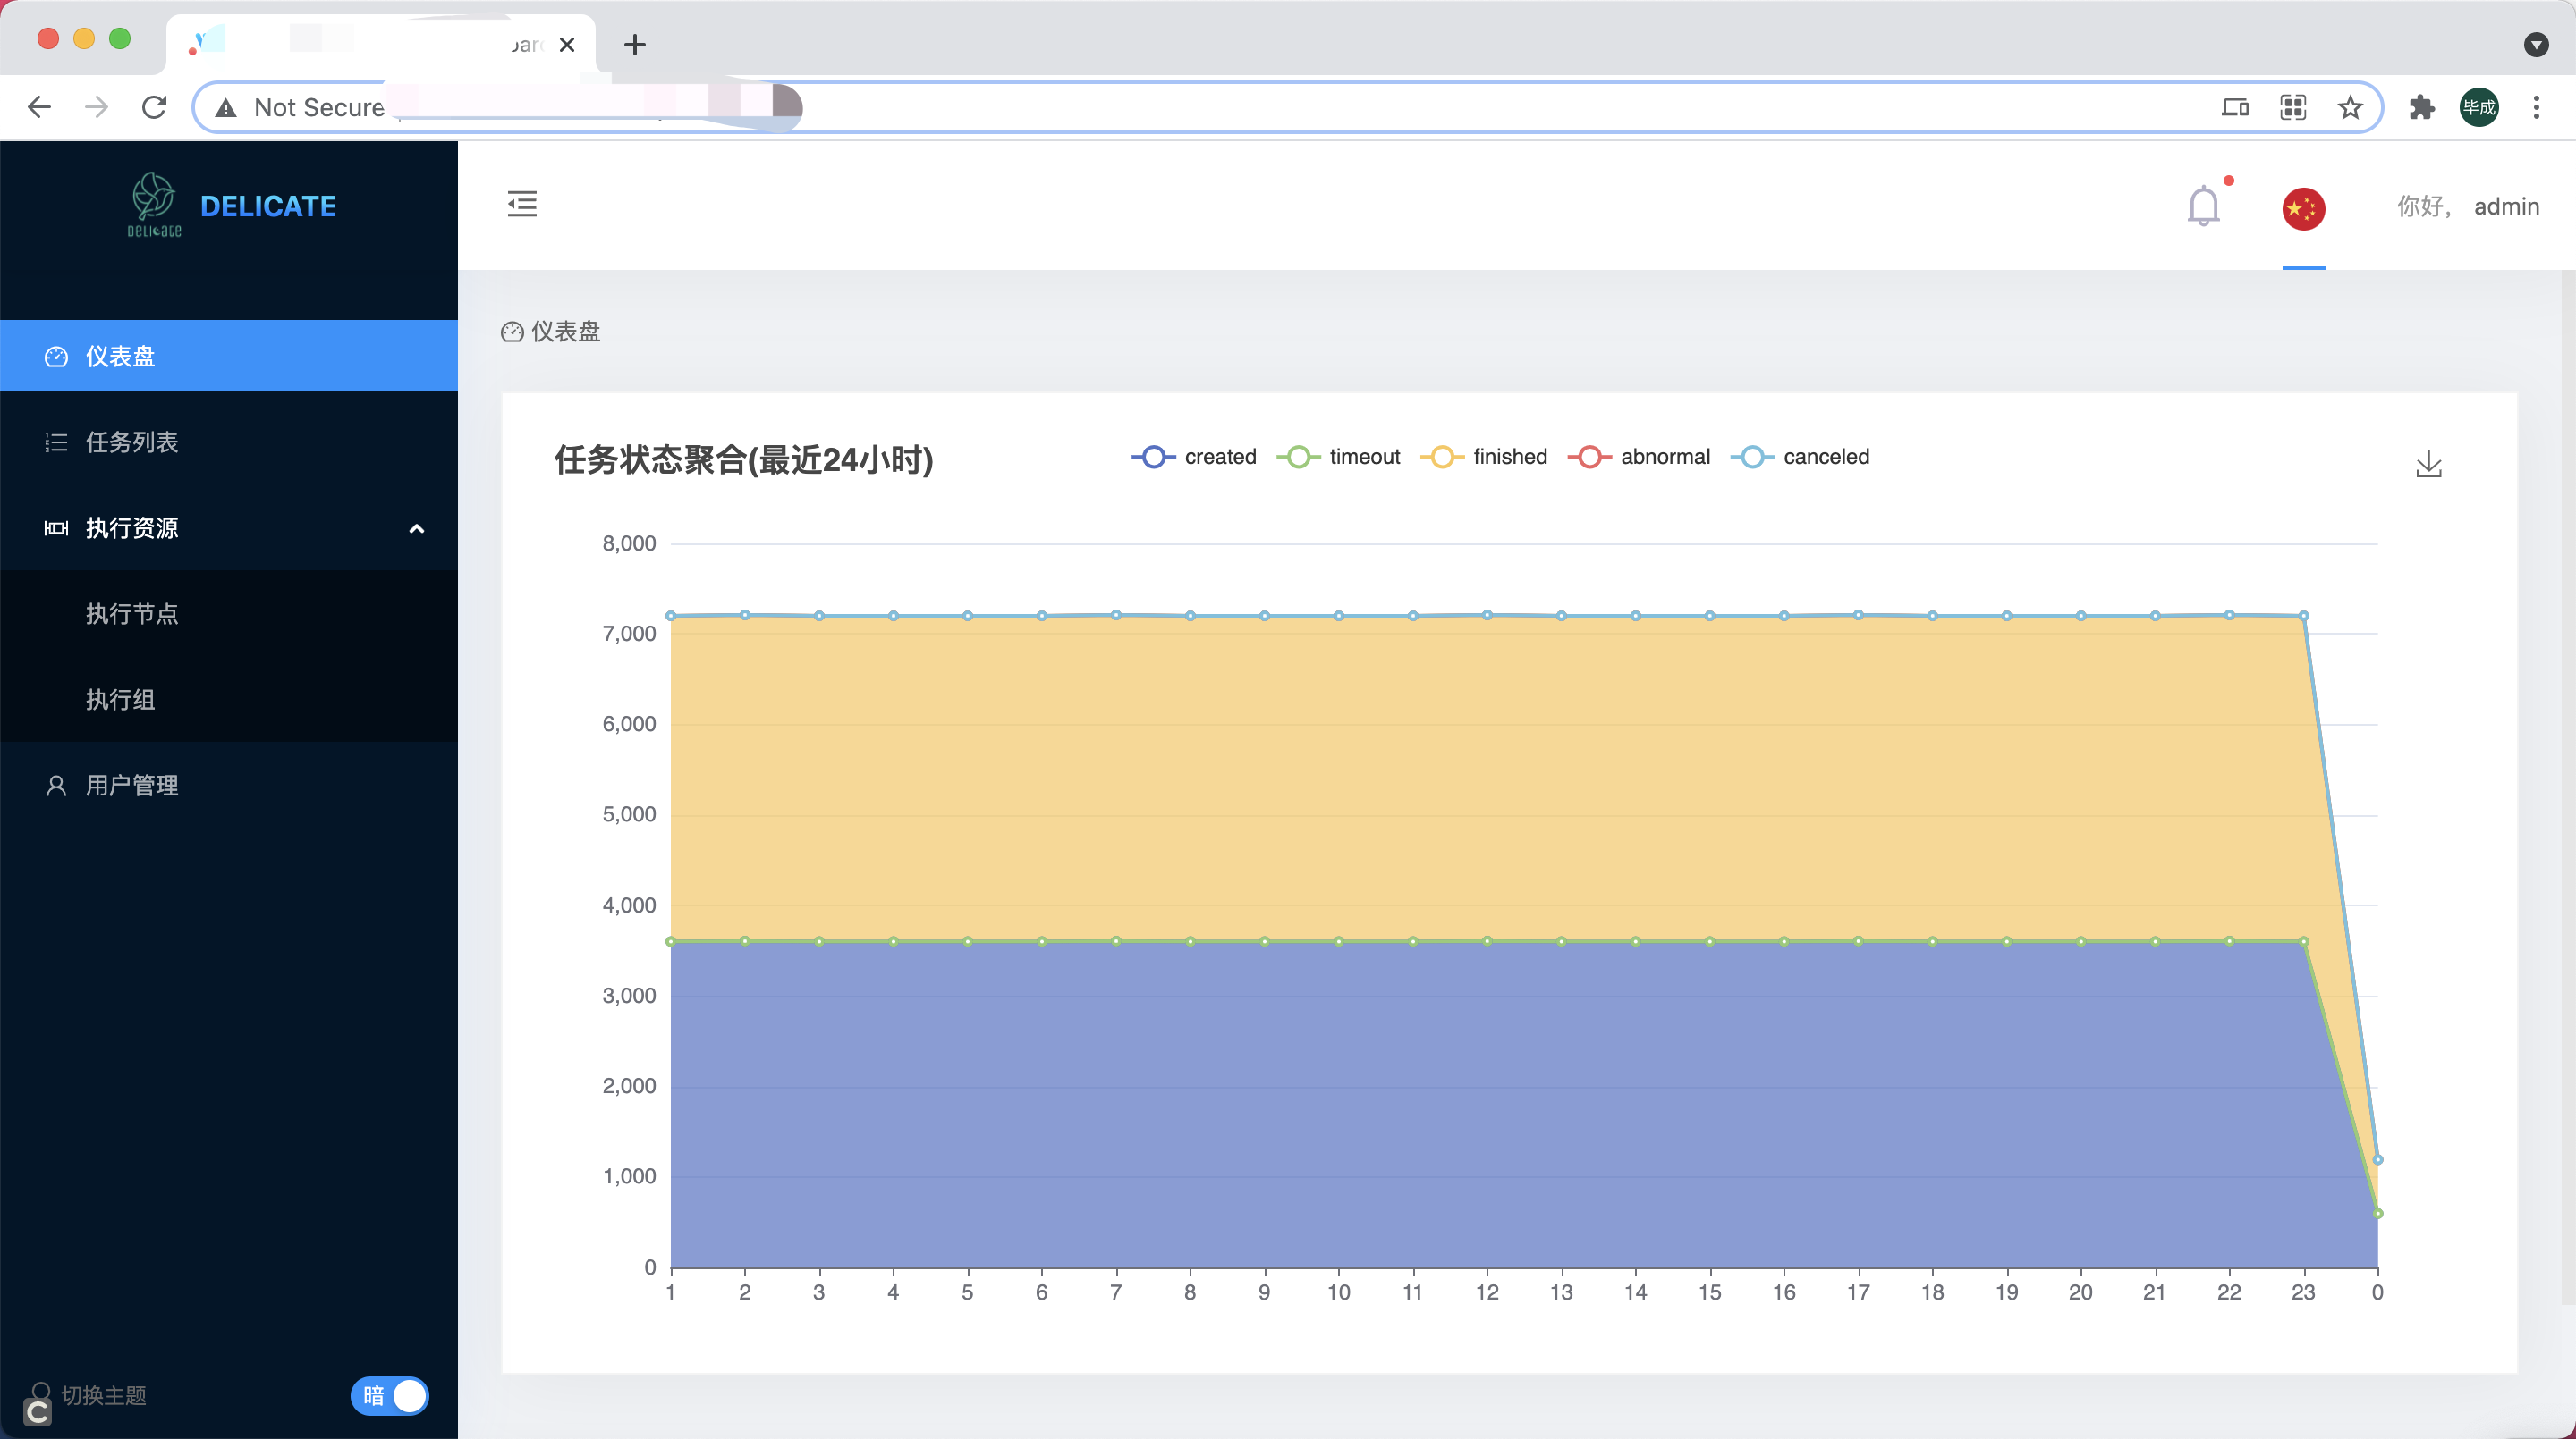Open Chrome three-dot menu
This screenshot has width=2576, height=1439.
pyautogui.click(x=2535, y=108)
